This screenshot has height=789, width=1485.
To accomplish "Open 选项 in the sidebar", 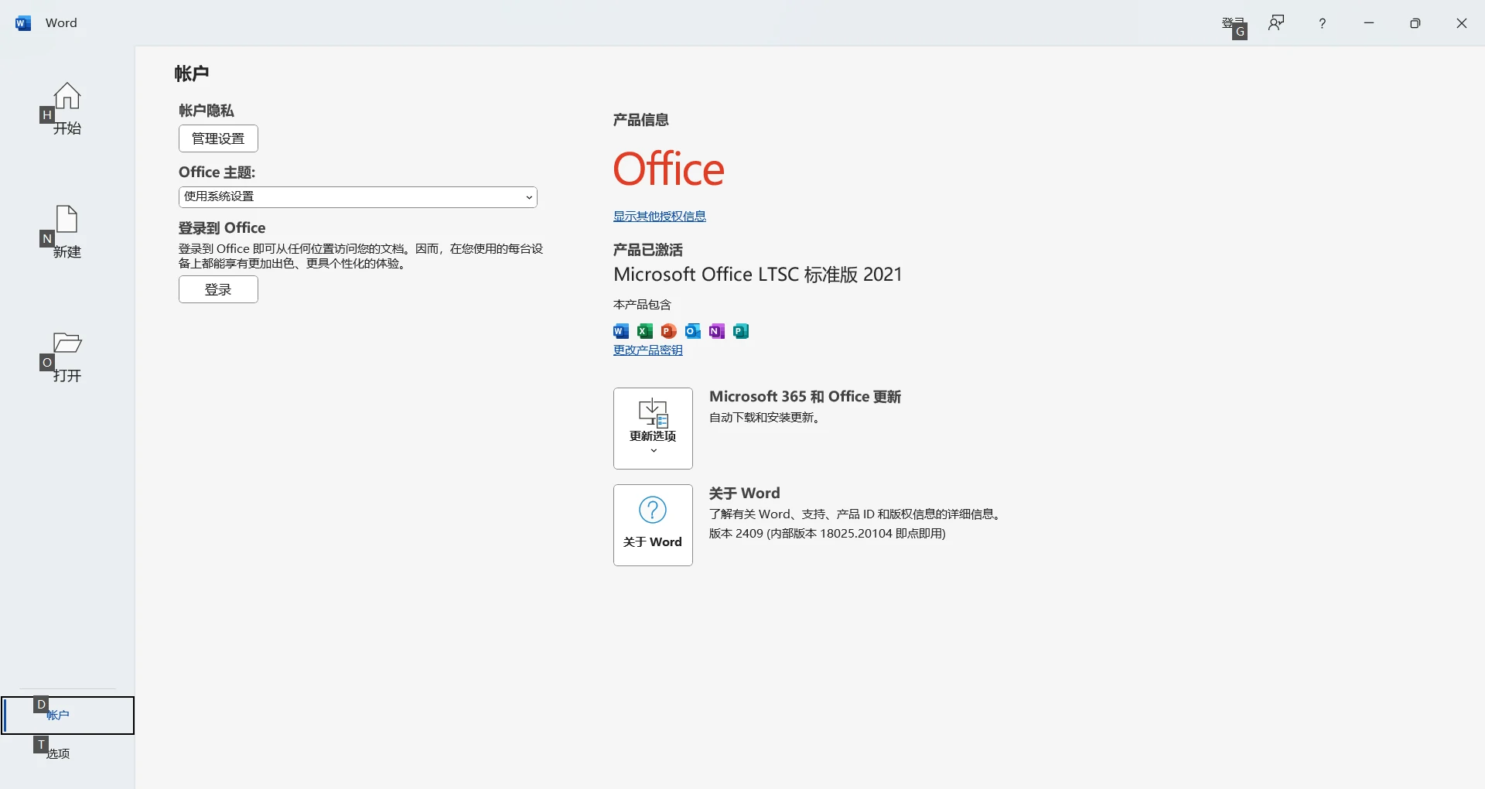I will pos(59,753).
